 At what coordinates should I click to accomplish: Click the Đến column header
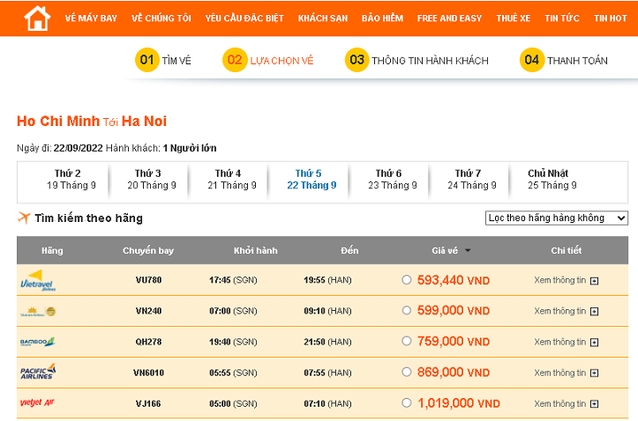point(349,250)
